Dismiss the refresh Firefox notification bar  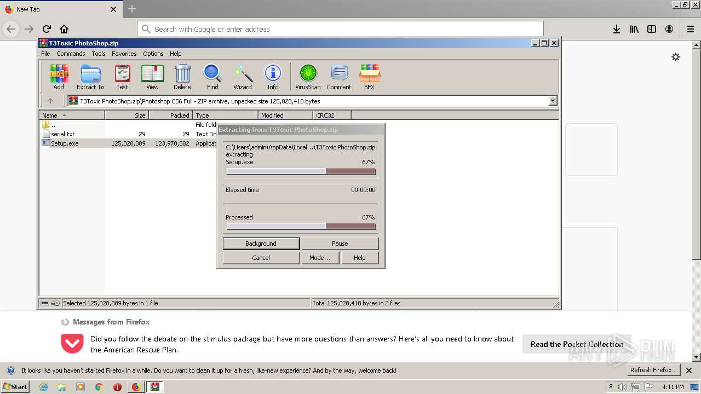(689, 370)
